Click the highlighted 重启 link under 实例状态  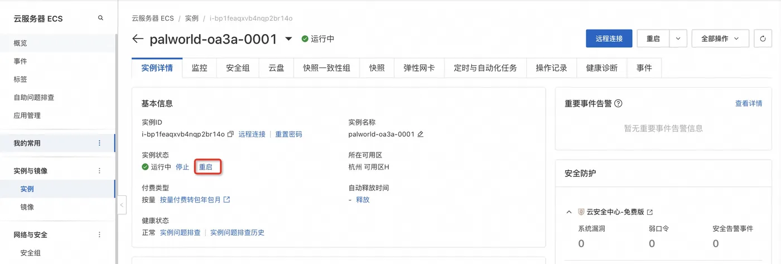[206, 167]
